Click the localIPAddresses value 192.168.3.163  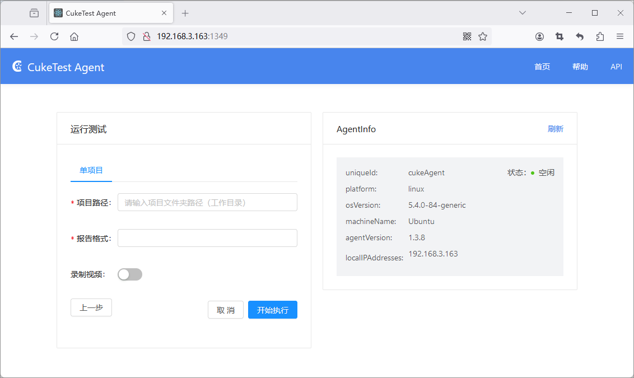[x=433, y=254]
